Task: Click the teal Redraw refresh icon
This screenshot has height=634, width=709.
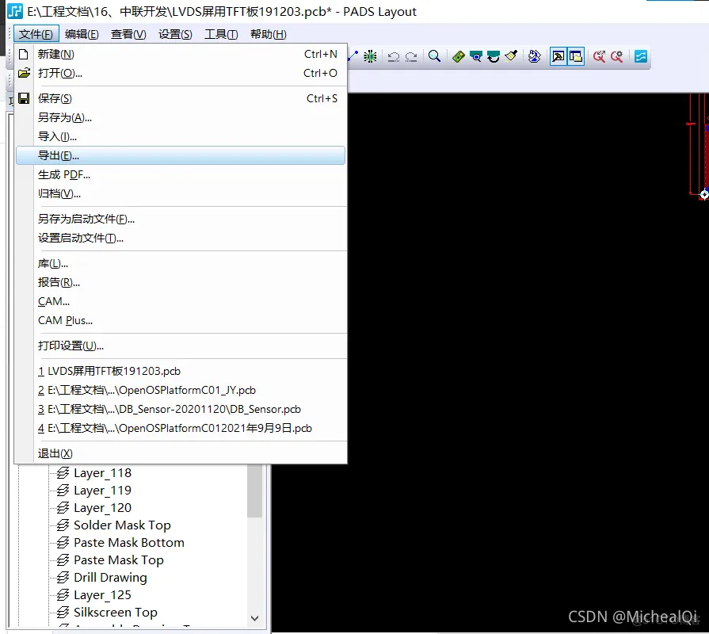Action: click(x=494, y=56)
